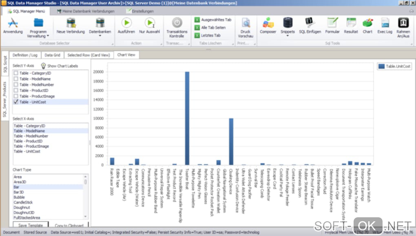Launch the Composer tool

tap(268, 23)
